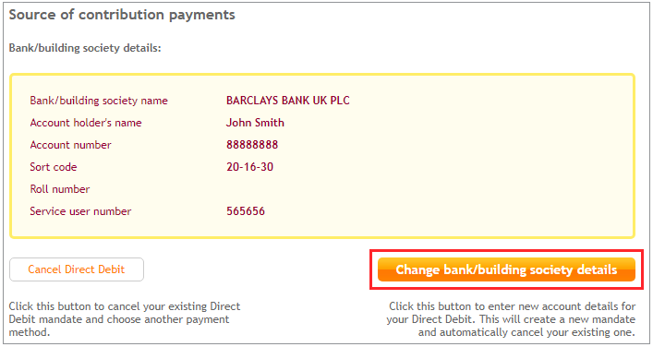Click the Service user number label

pos(80,211)
